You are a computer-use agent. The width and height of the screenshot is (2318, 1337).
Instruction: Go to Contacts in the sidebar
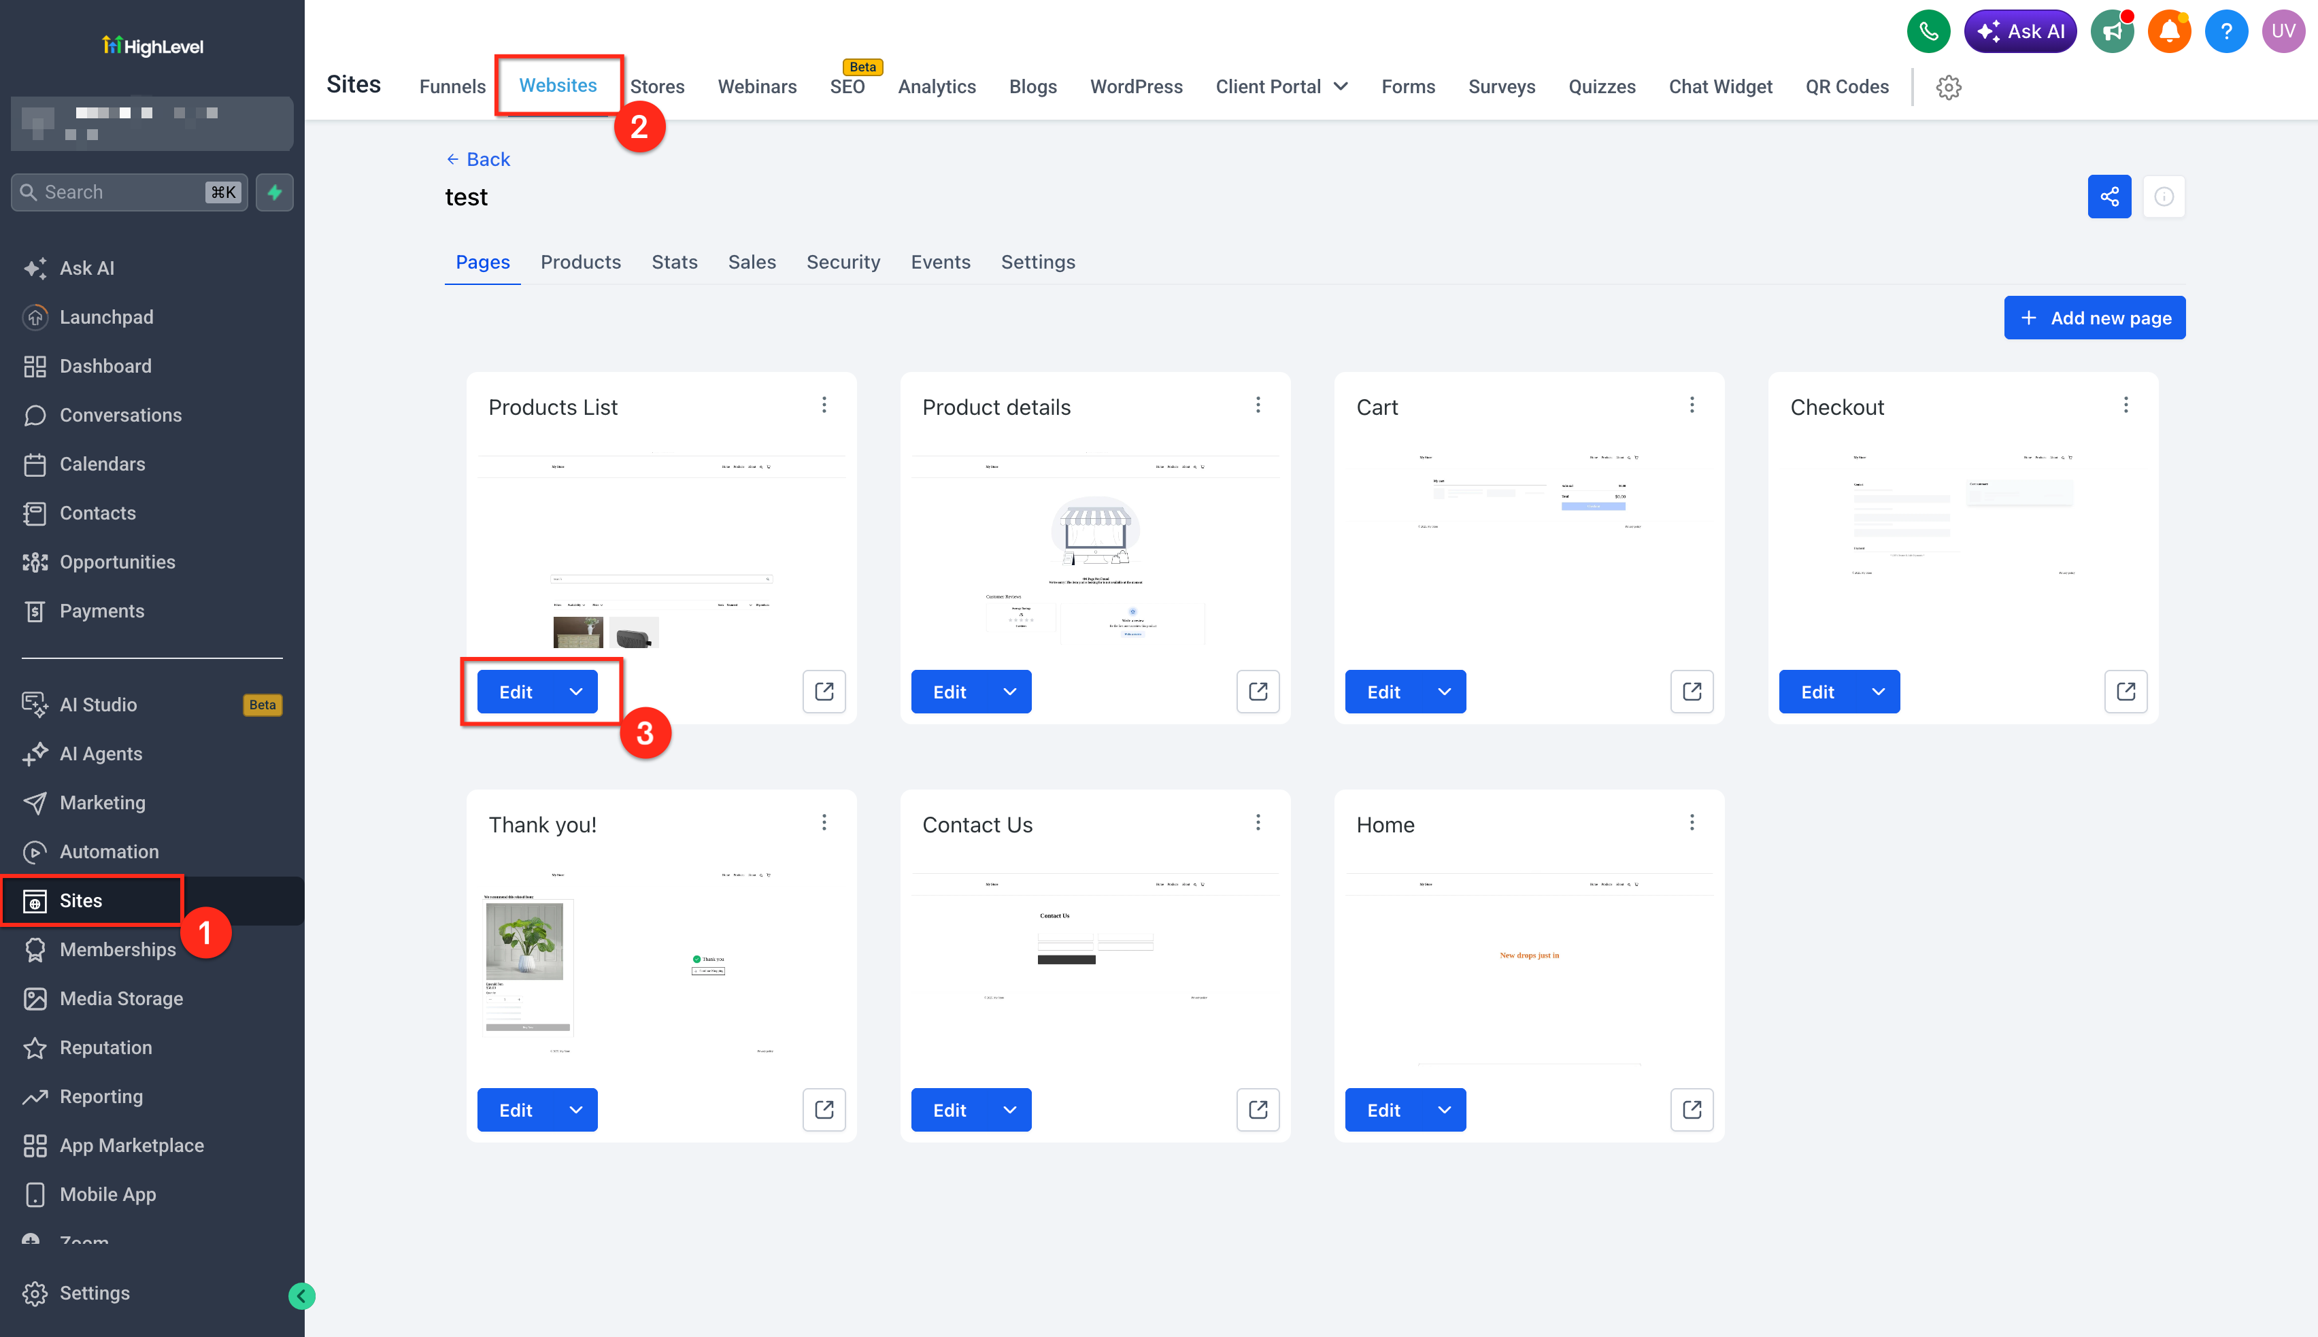pyautogui.click(x=97, y=512)
